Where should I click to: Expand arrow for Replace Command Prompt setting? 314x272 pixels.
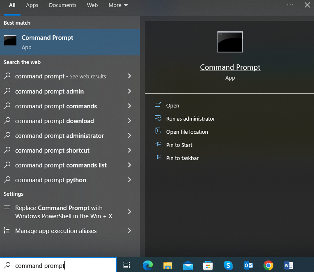tap(130, 212)
